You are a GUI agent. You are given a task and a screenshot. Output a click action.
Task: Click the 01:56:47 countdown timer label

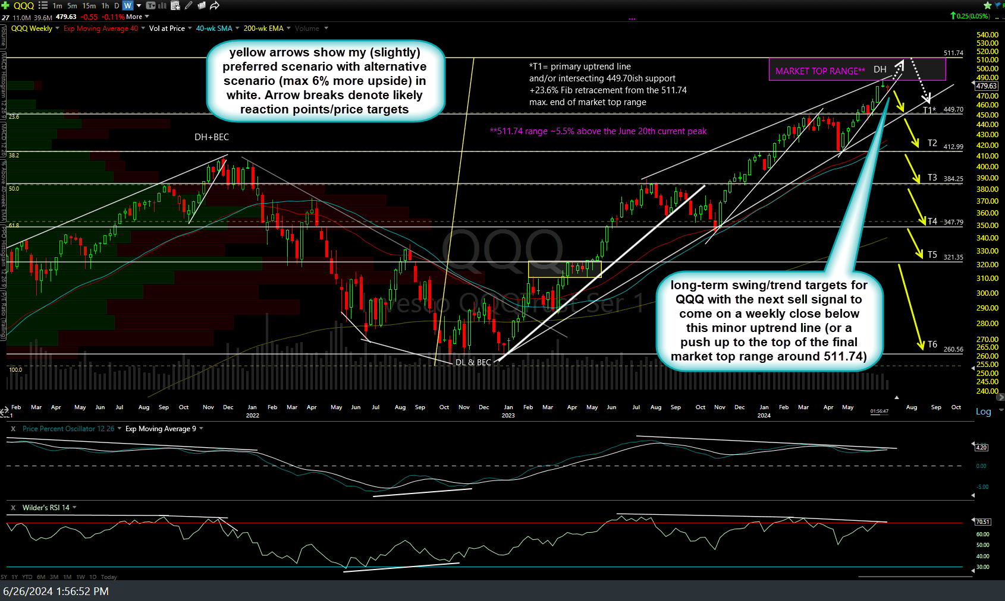pyautogui.click(x=880, y=411)
